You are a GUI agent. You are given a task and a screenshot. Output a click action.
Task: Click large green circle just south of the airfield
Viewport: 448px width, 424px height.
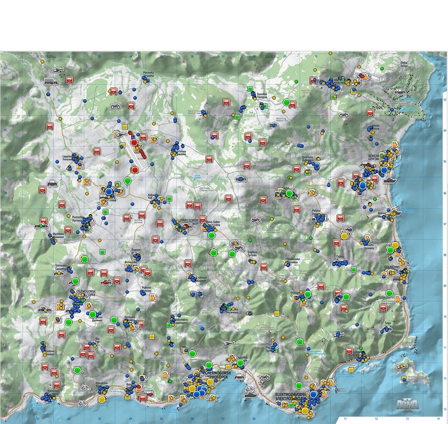pyautogui.click(x=128, y=181)
